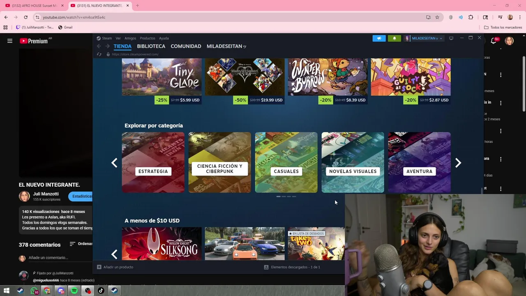Select NOVELAS VISUALES category card
This screenshot has height=296, width=526.
[x=353, y=162]
